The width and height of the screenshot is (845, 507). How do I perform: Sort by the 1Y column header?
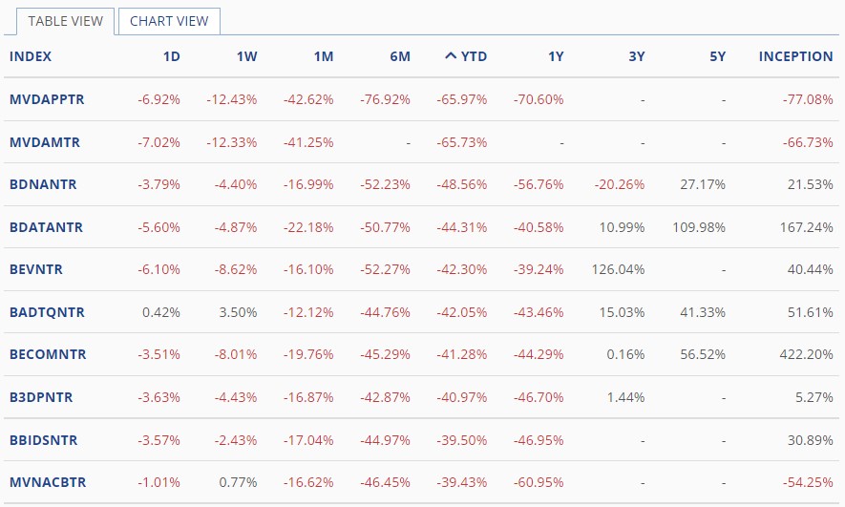pyautogui.click(x=555, y=56)
